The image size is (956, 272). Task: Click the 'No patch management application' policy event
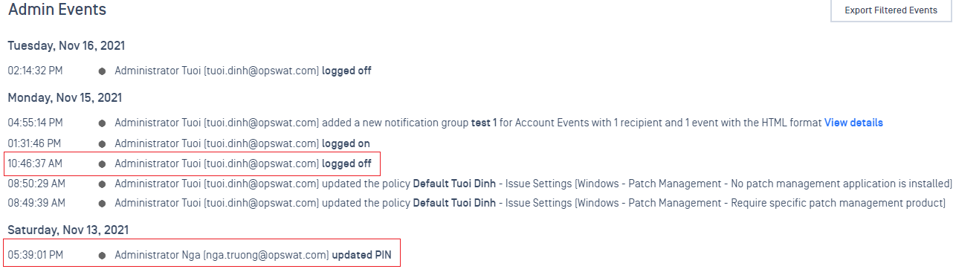[x=533, y=184]
